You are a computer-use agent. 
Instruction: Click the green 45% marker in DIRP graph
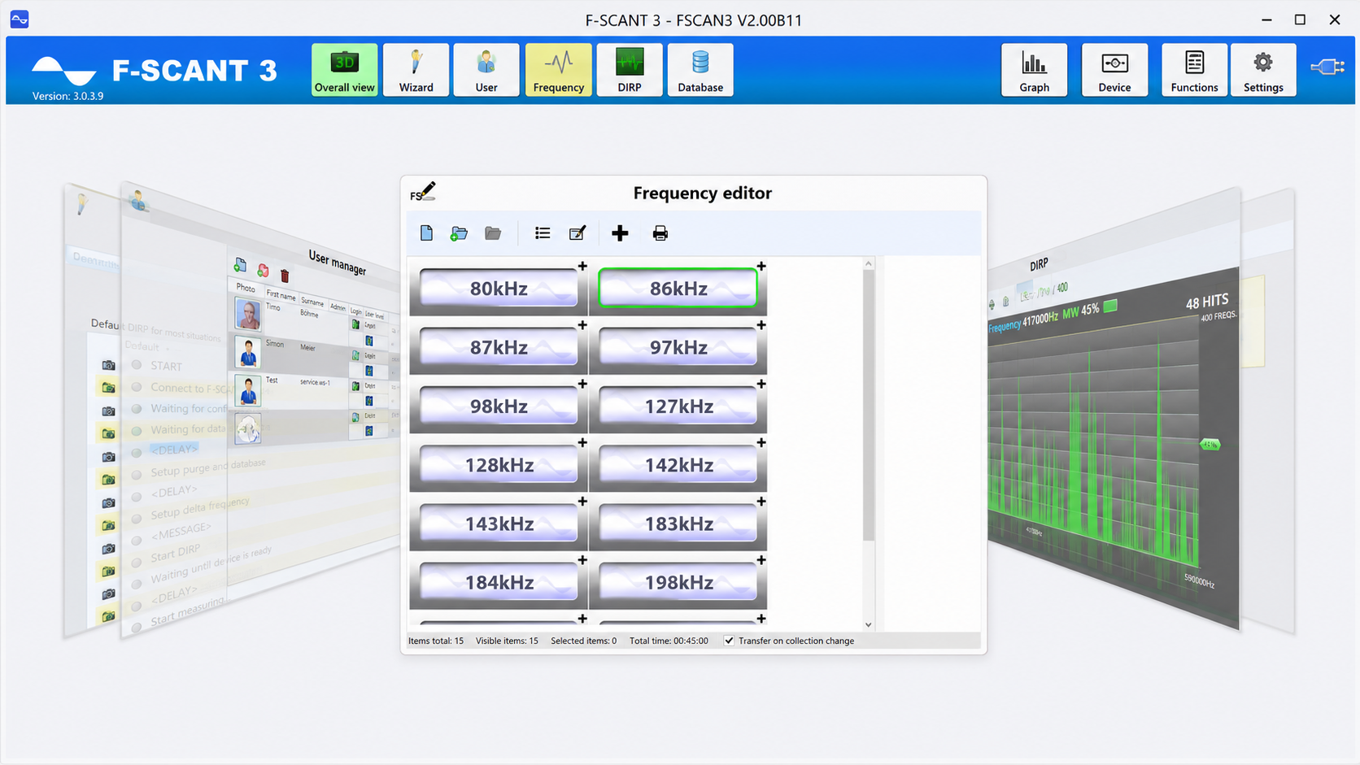[x=1210, y=445]
